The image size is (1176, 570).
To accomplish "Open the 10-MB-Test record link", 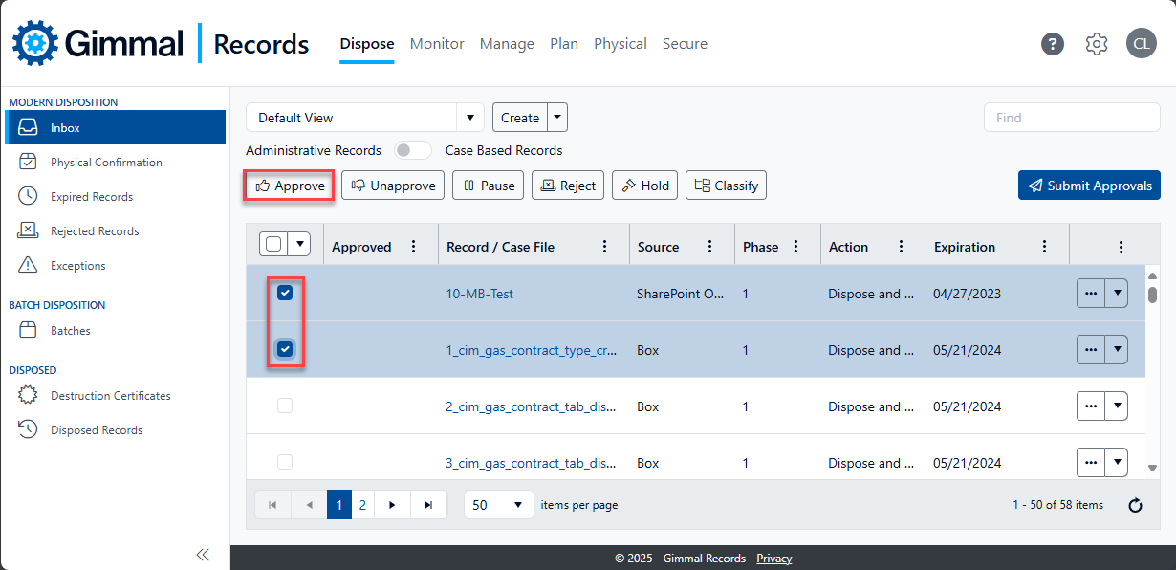I will [x=479, y=294].
